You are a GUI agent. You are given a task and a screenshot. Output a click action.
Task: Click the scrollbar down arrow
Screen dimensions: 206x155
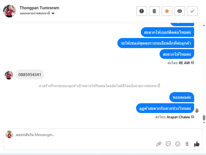click(204, 123)
